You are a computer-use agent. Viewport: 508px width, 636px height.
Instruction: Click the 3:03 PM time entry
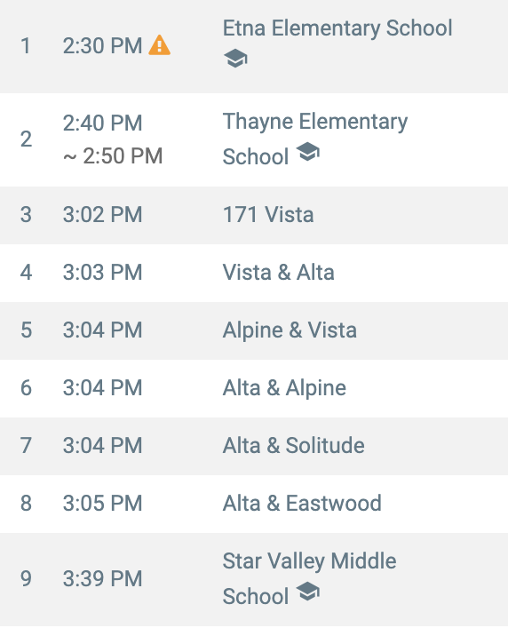pyautogui.click(x=102, y=272)
